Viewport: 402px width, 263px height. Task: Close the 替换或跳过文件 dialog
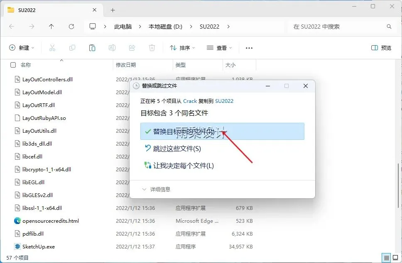tap(306, 86)
